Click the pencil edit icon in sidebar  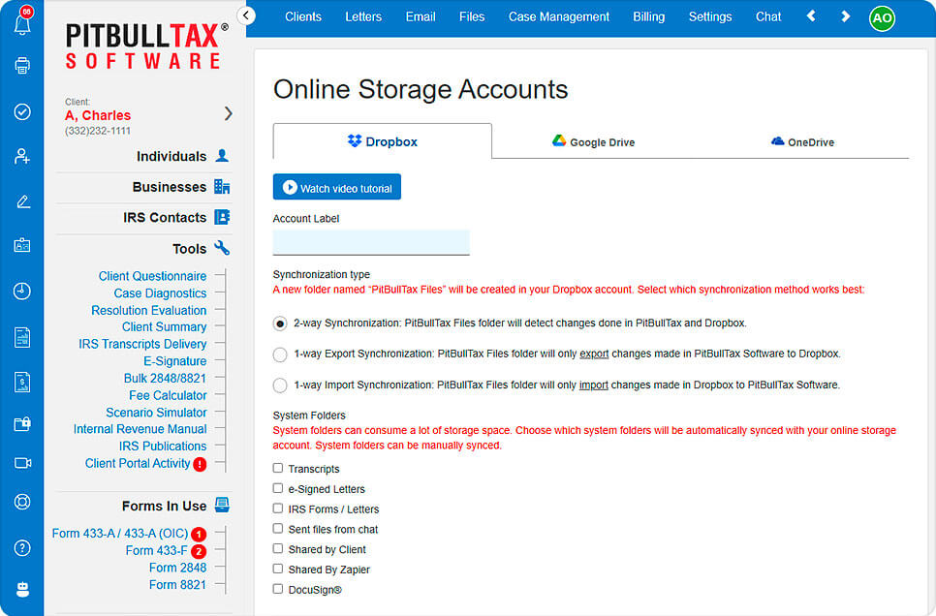pyautogui.click(x=22, y=201)
